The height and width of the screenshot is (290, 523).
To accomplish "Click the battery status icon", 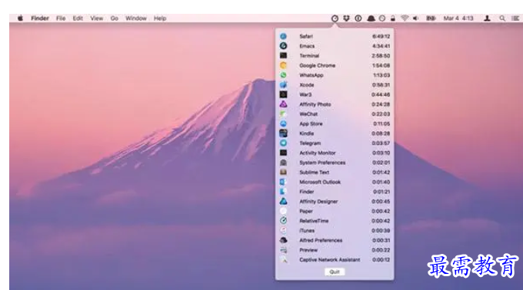I will tap(431, 18).
